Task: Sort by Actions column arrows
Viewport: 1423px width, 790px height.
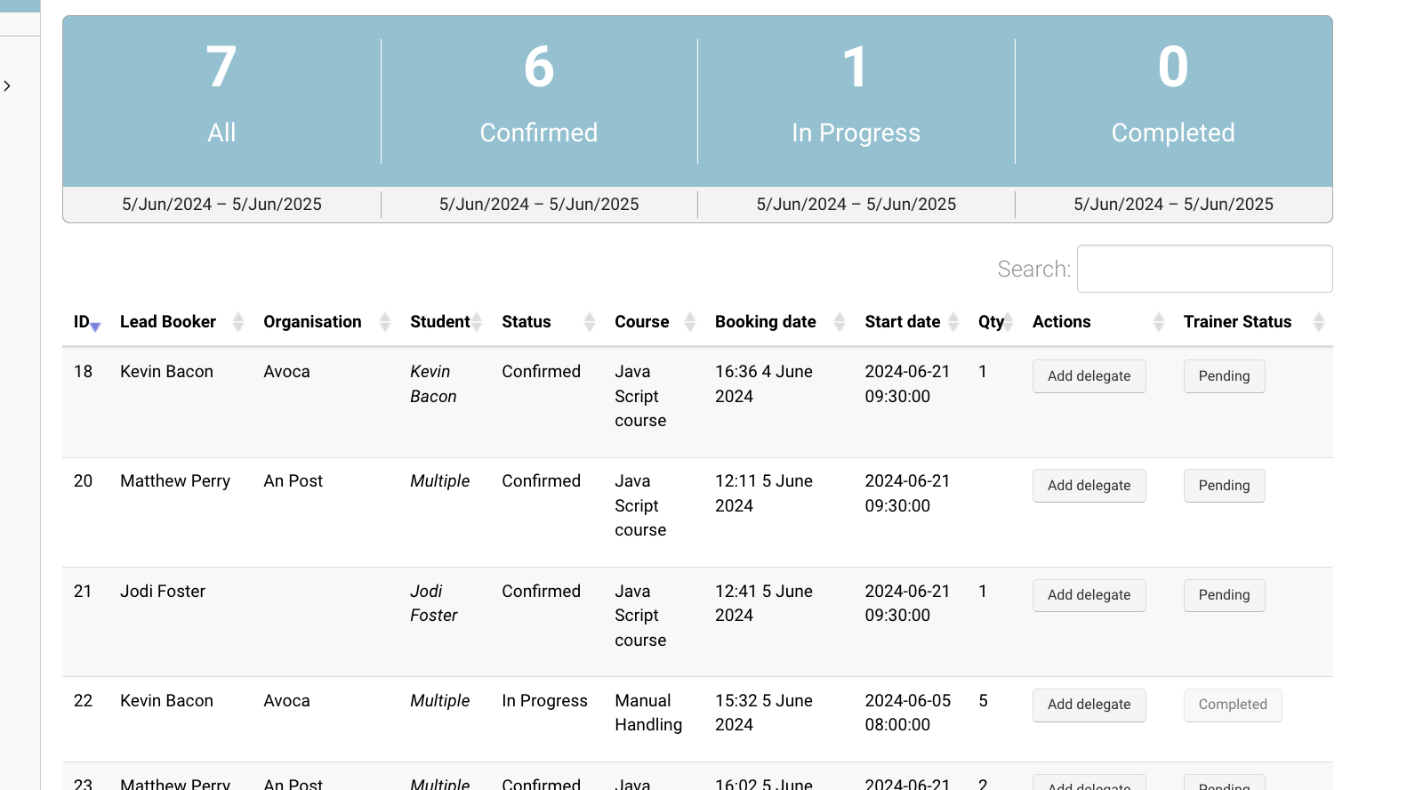Action: point(1158,322)
